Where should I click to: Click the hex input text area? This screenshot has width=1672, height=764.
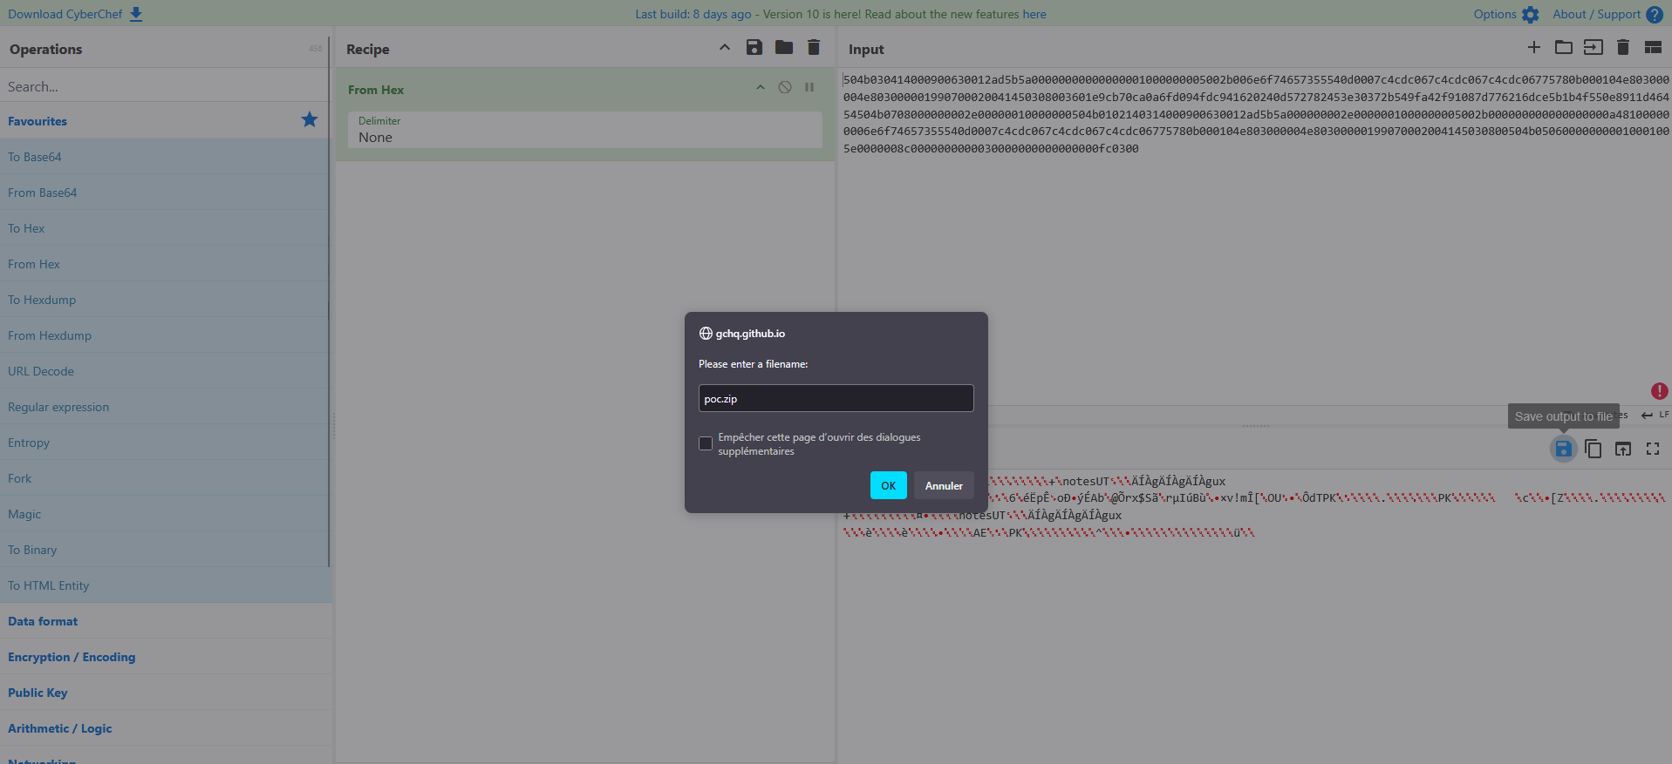click(x=1254, y=235)
